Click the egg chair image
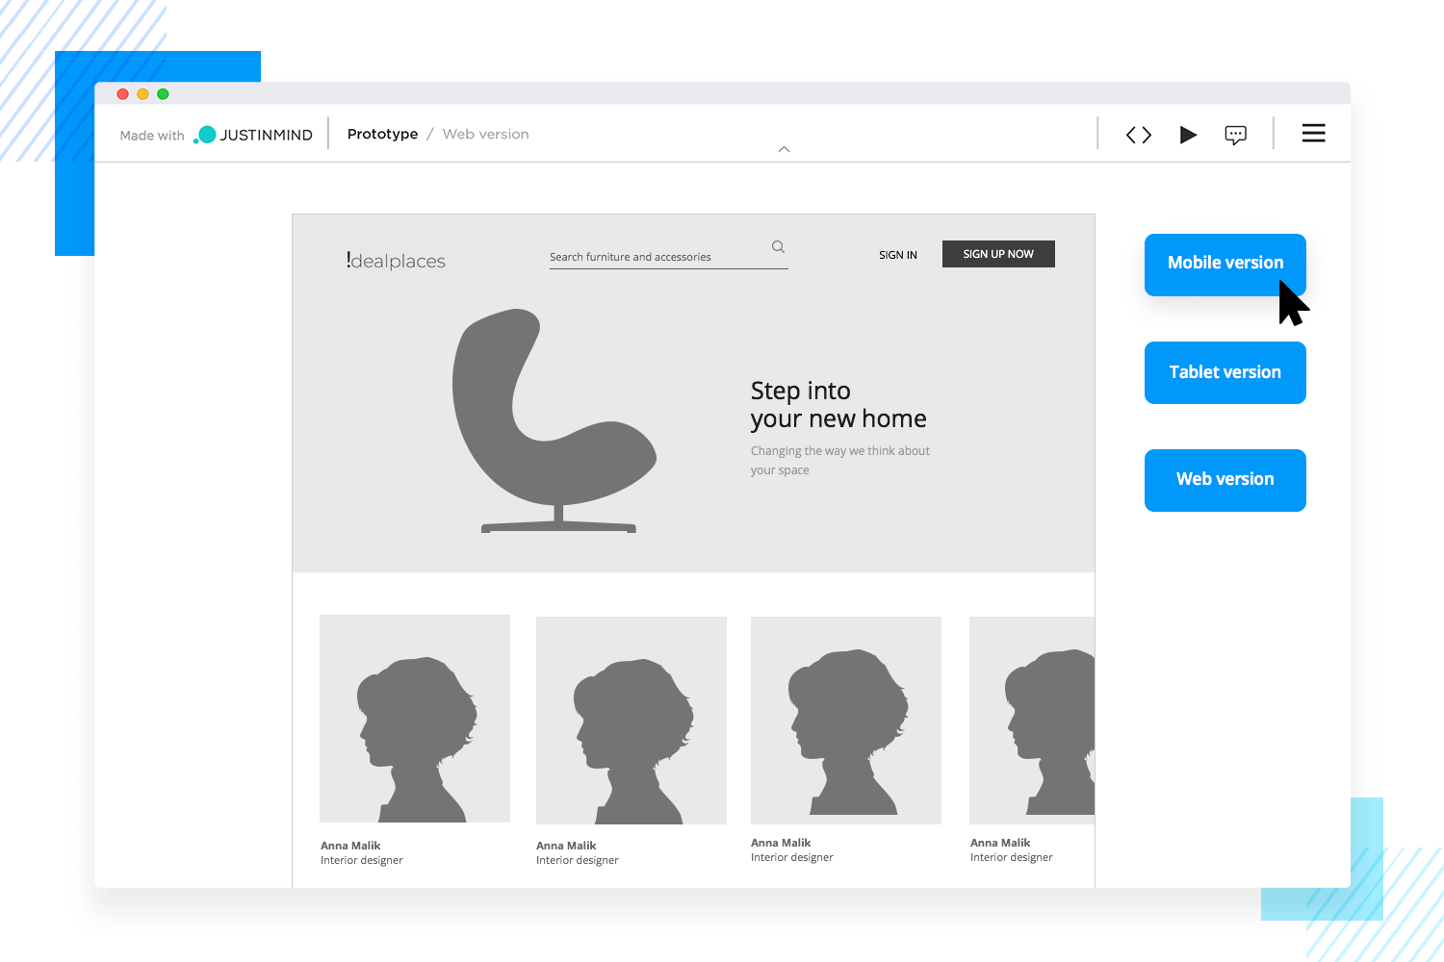This screenshot has height=962, width=1444. pos(555,420)
